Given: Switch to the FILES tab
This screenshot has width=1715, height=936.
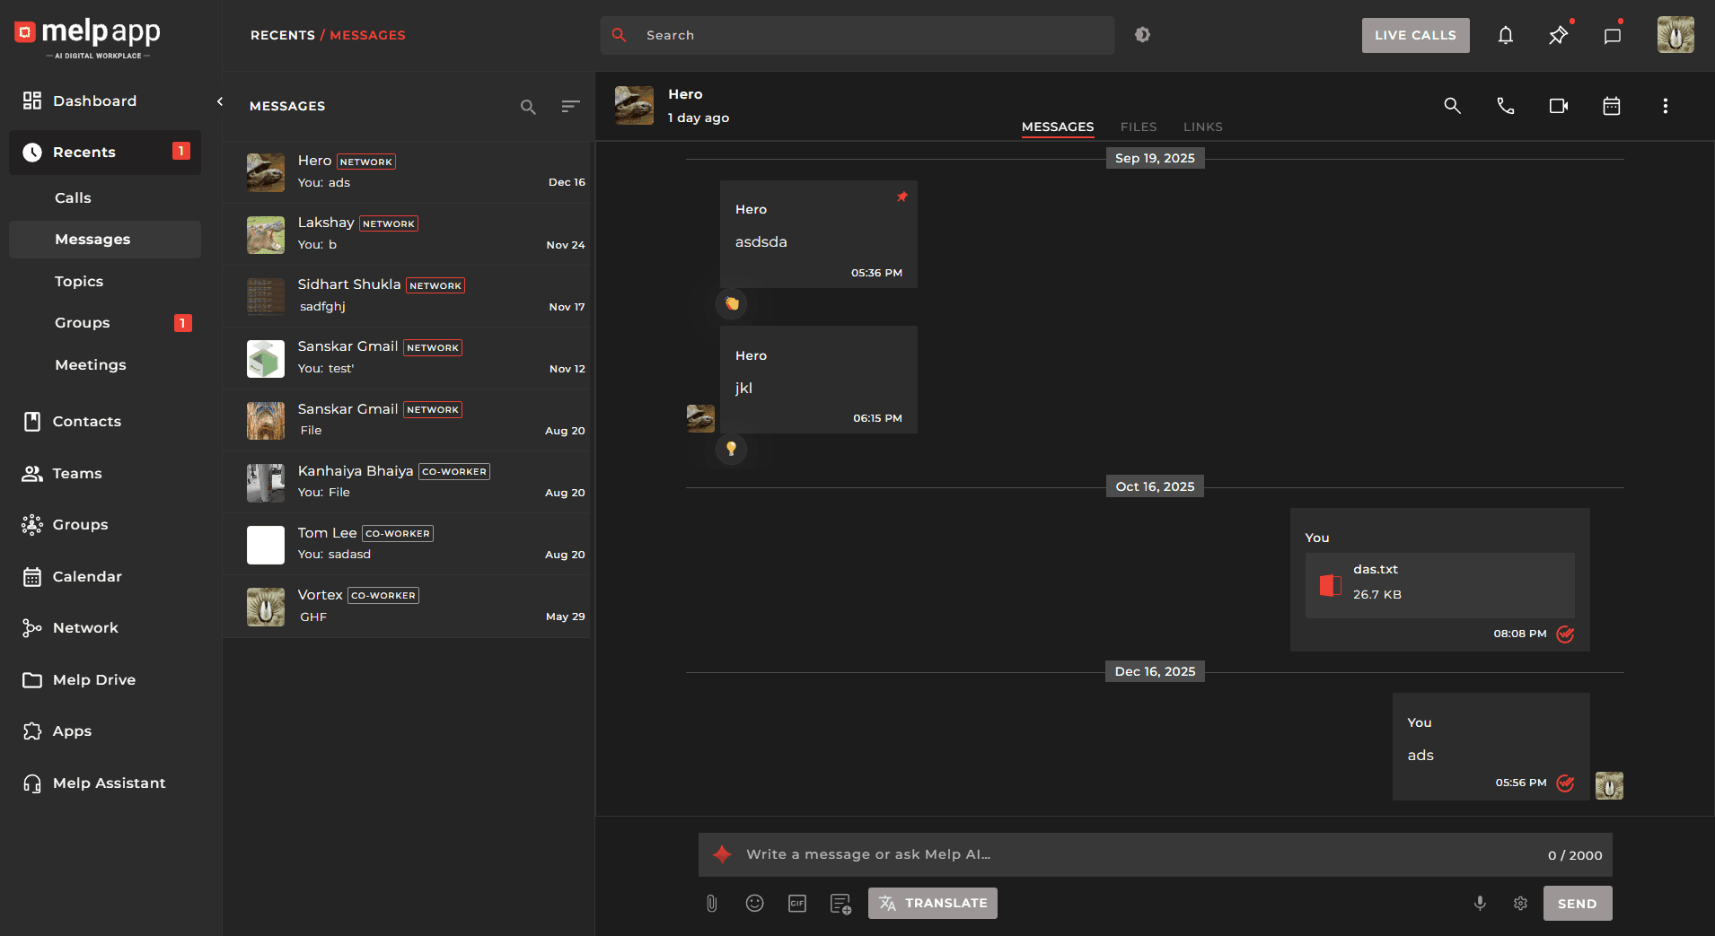Looking at the screenshot, I should [1138, 127].
